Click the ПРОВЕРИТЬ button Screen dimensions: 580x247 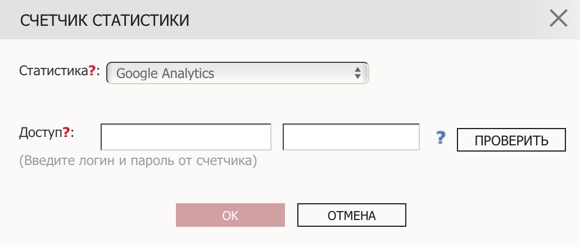pyautogui.click(x=511, y=140)
